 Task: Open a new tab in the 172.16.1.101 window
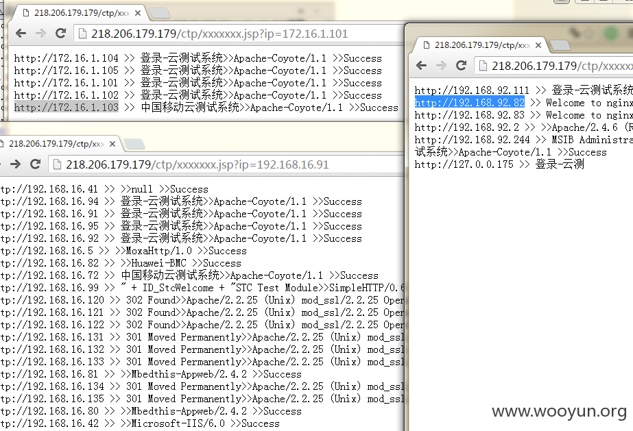pyautogui.click(x=160, y=14)
